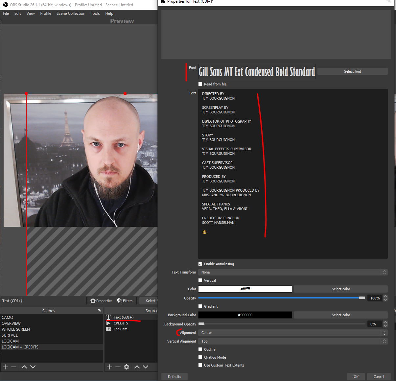Open the Vertical Alignment dropdown
Screen dimensions: 396x381
292,341
